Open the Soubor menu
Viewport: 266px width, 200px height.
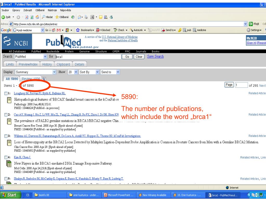[5, 10]
